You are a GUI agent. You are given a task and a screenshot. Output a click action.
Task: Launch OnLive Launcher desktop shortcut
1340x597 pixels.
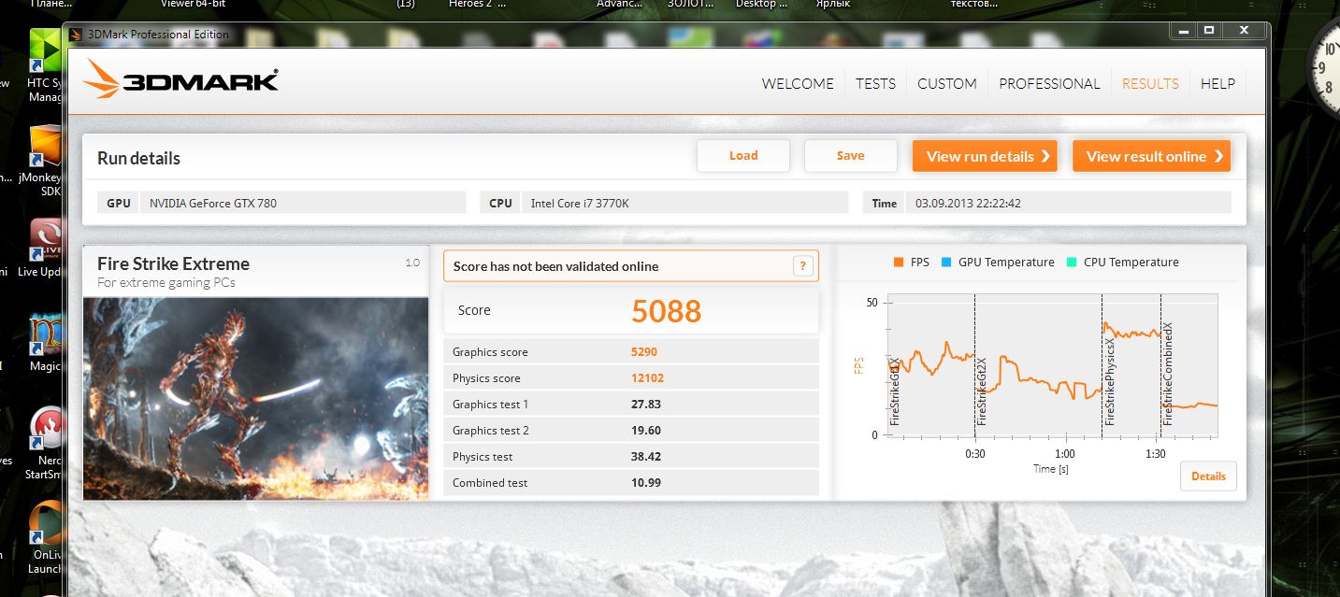[x=47, y=523]
